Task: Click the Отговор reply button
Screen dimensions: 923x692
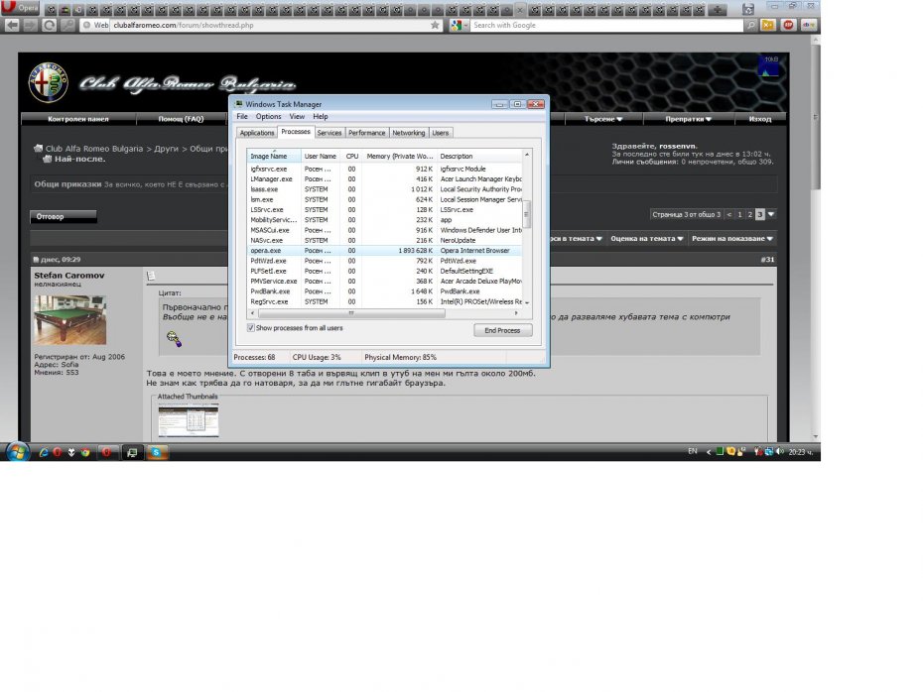Action: point(64,216)
